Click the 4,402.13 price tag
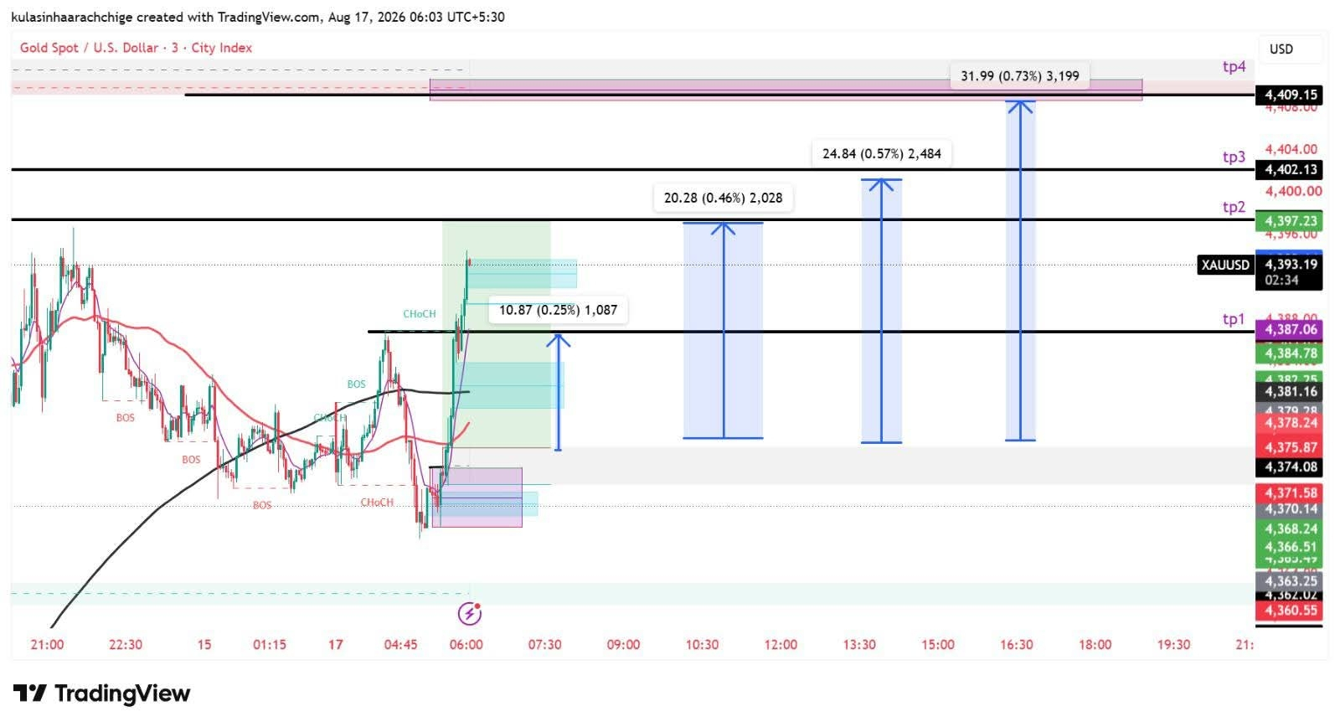1340x727 pixels. (1290, 169)
